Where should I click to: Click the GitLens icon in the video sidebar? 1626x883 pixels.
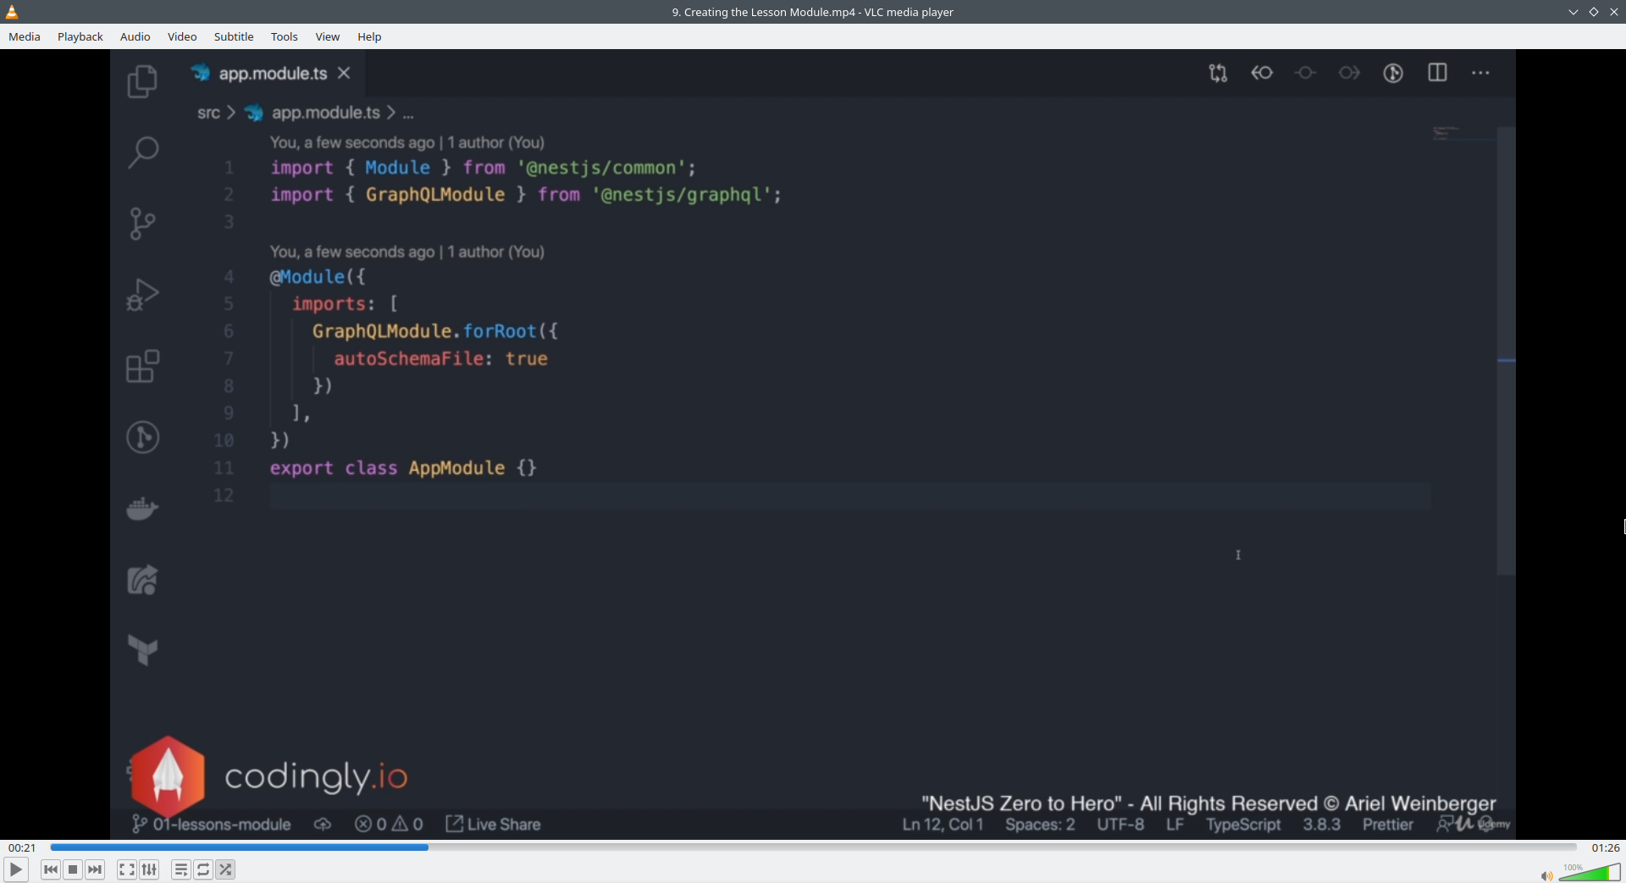tap(142, 438)
